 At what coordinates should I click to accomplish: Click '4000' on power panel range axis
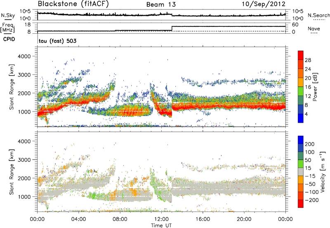pyautogui.click(x=24, y=56)
